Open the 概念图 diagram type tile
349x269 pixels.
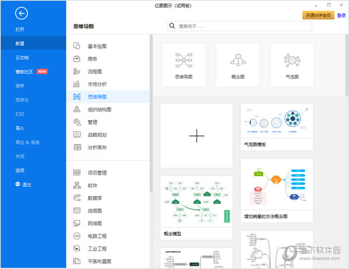click(238, 65)
